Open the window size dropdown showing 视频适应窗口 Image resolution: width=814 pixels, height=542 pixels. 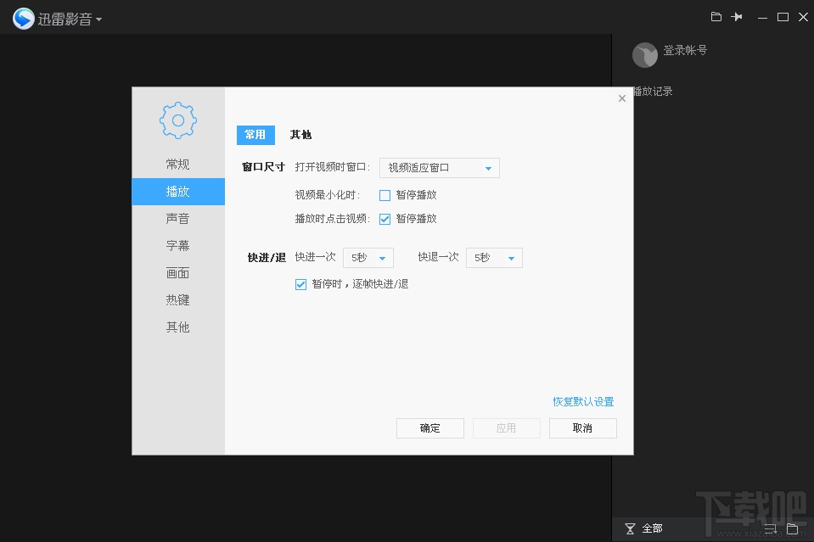click(x=439, y=167)
